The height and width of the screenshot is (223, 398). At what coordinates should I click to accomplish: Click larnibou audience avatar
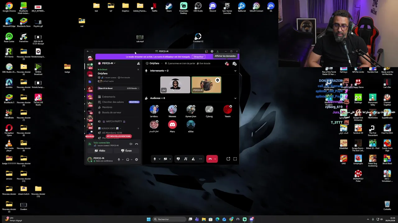click(154, 109)
